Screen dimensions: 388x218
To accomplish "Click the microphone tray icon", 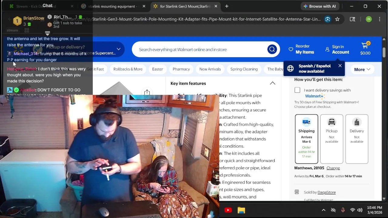I will tap(343, 210).
